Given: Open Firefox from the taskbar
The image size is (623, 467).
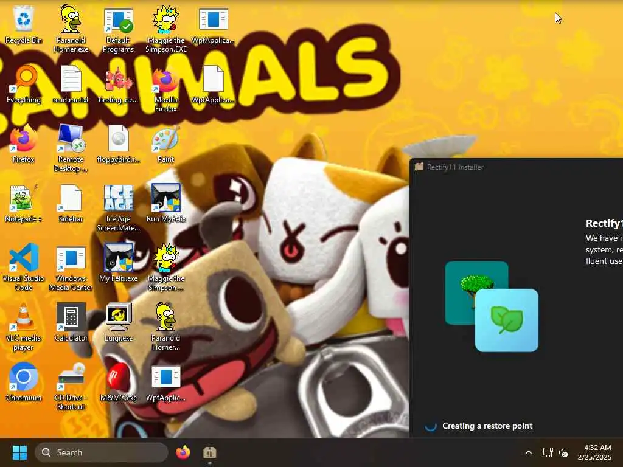Looking at the screenshot, I should click(183, 452).
